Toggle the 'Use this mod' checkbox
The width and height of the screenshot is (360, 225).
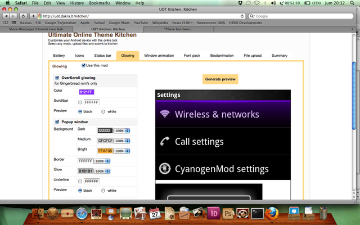(84, 65)
